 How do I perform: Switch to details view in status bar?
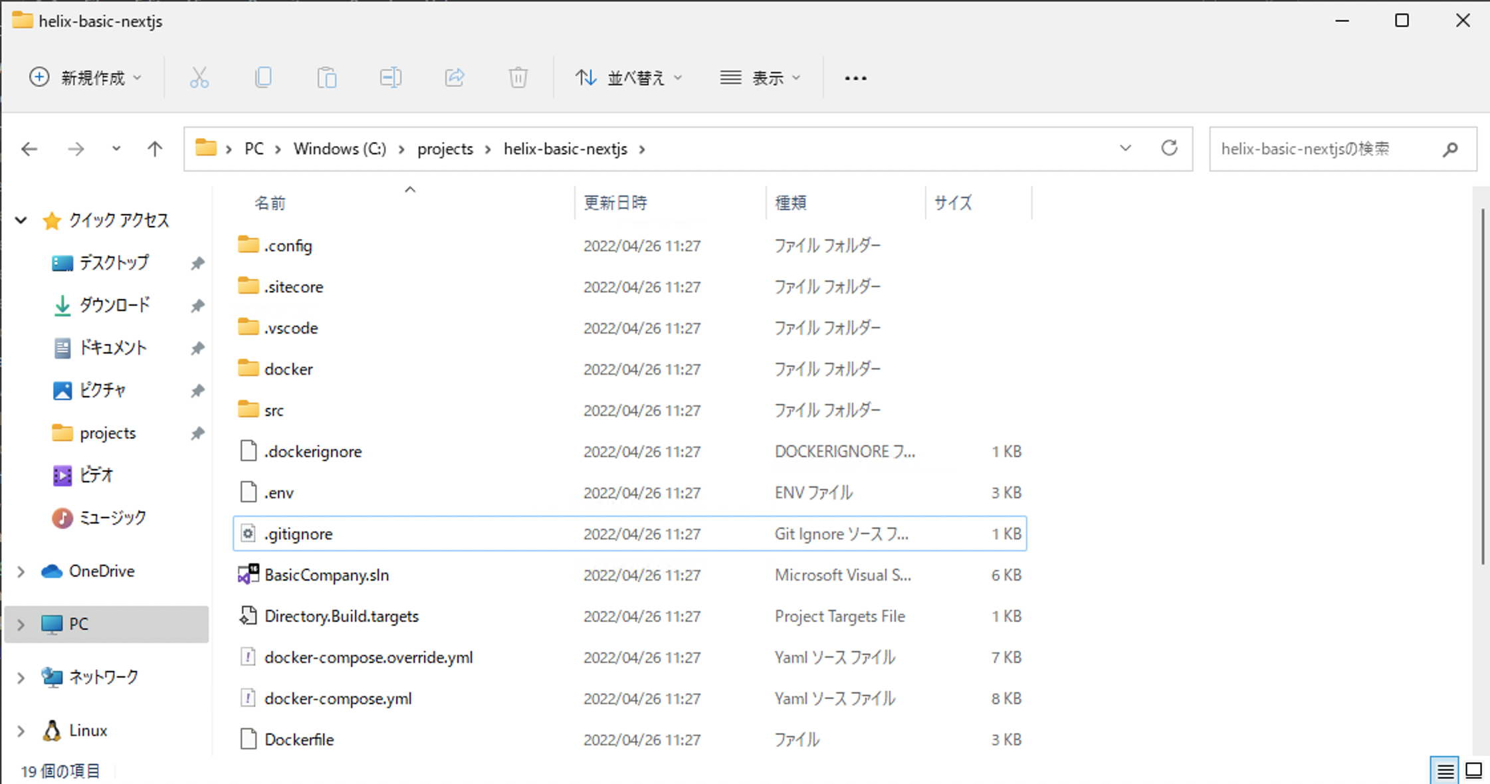click(x=1445, y=771)
